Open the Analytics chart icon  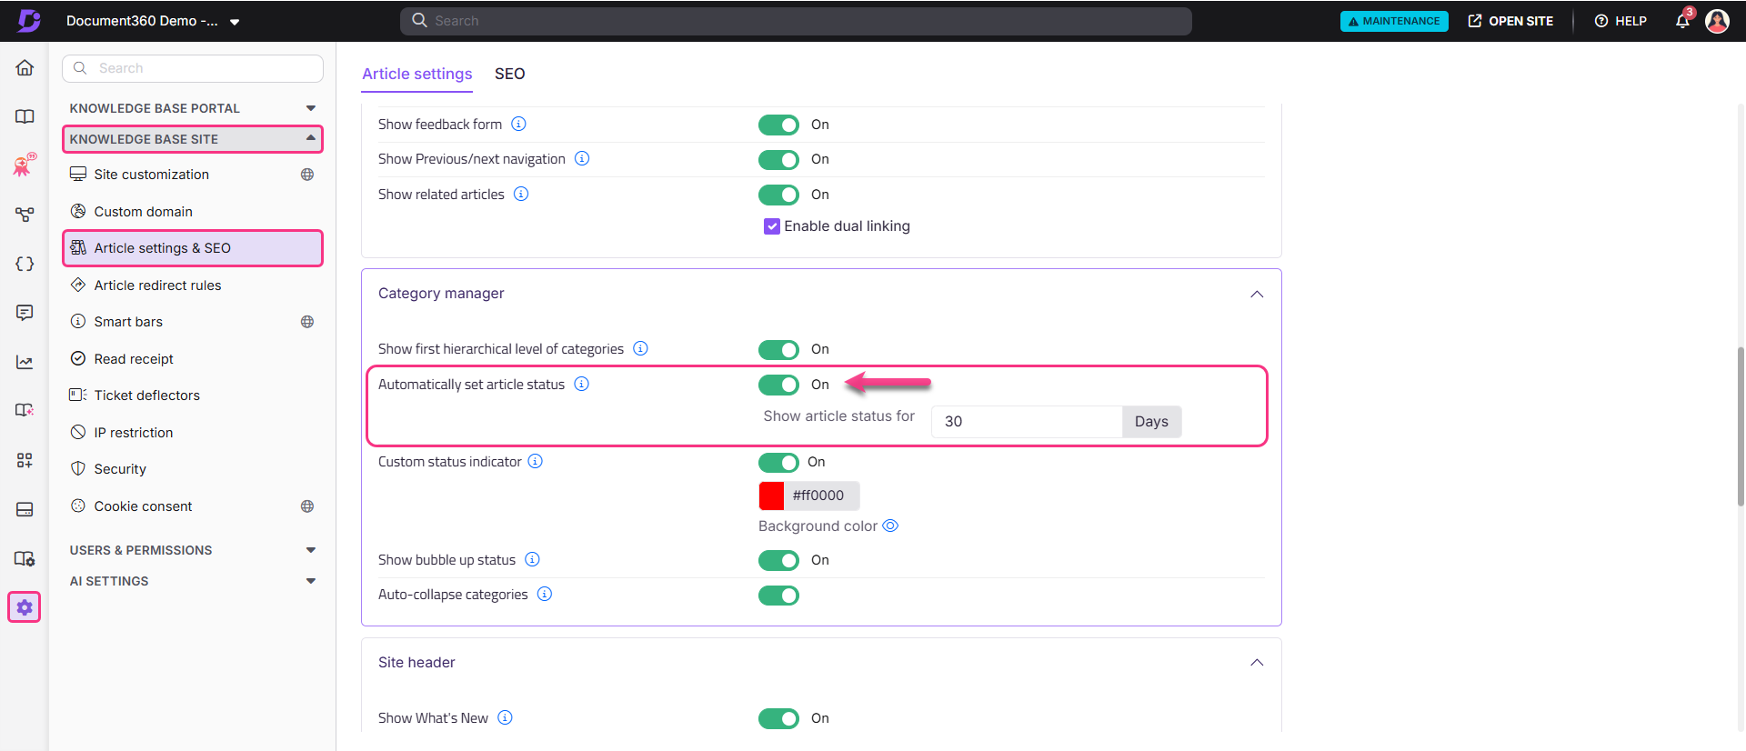tap(25, 362)
